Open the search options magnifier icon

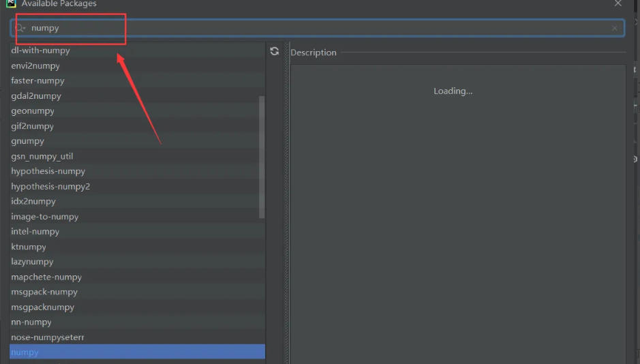tap(19, 28)
